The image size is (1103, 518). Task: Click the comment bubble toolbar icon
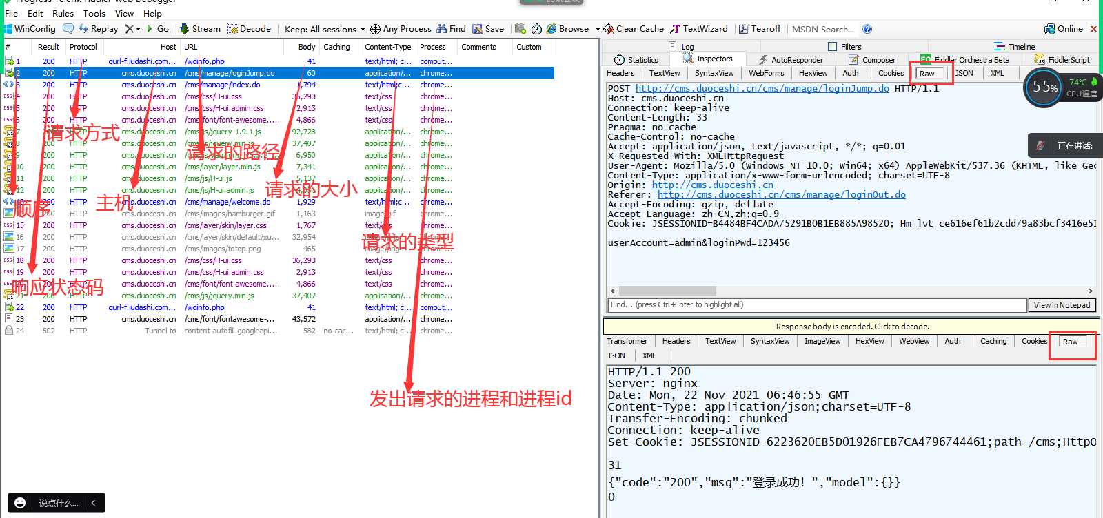(68, 29)
